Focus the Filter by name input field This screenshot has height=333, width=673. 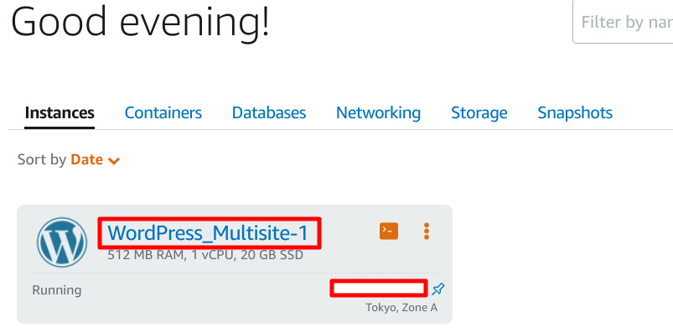623,22
